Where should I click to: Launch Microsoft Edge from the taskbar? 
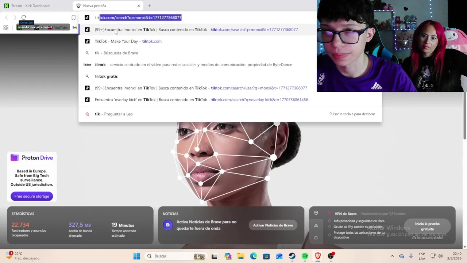(x=254, y=256)
